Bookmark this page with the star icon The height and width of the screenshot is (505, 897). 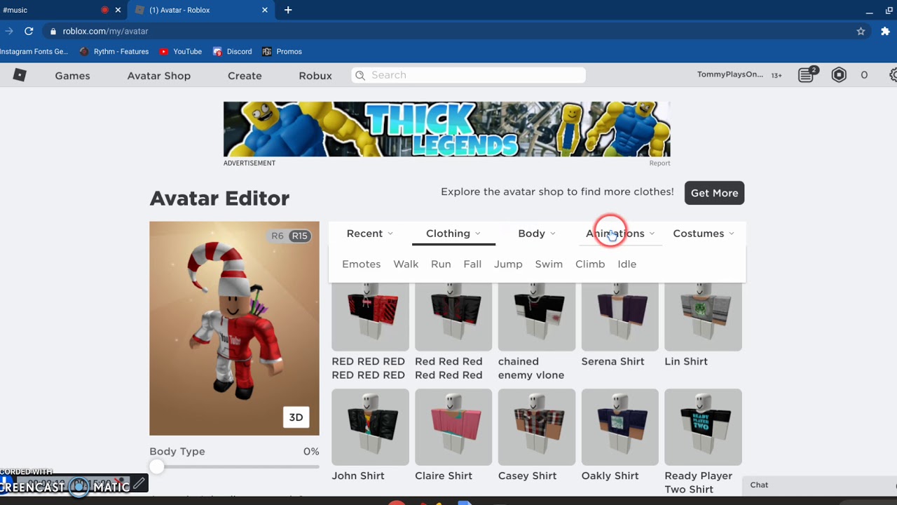coord(861,31)
